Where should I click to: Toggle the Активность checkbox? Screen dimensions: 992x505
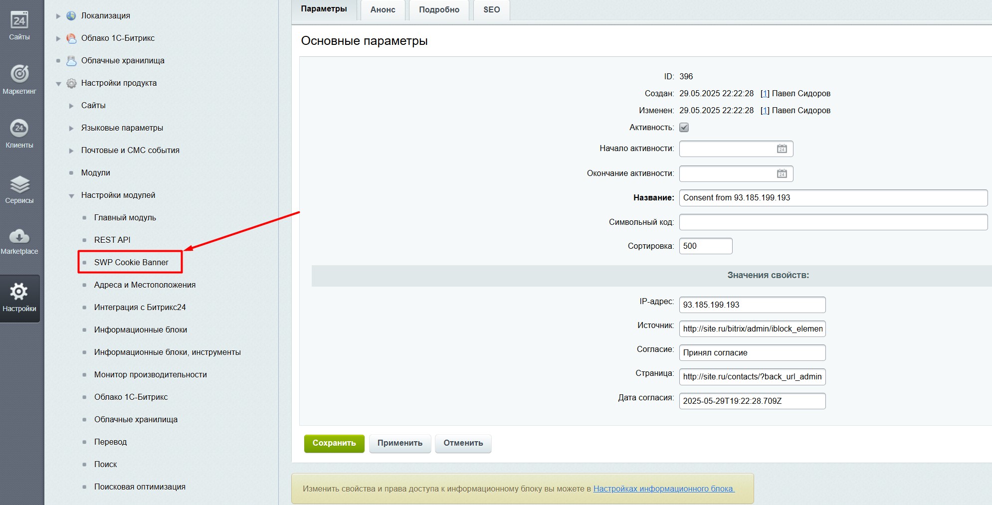pyautogui.click(x=684, y=128)
